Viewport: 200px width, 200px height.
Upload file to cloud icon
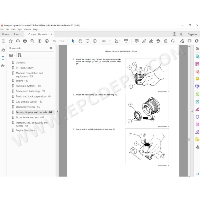pos(18,41)
